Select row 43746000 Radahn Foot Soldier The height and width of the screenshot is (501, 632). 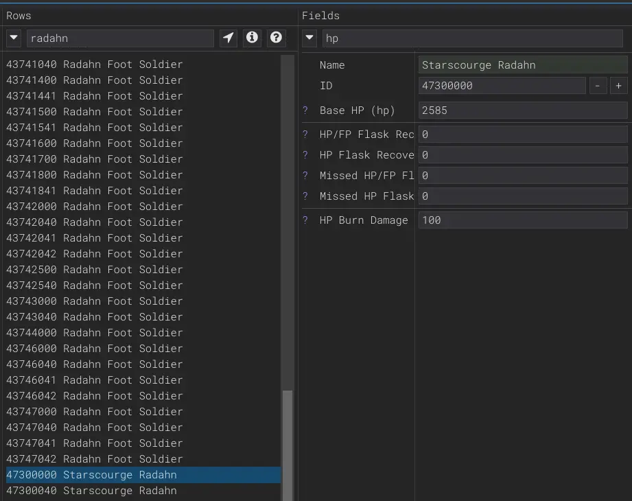click(143, 348)
